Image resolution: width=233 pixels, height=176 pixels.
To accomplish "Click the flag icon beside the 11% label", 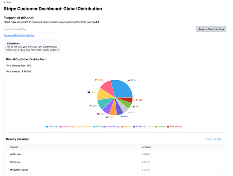I will click(89, 92).
